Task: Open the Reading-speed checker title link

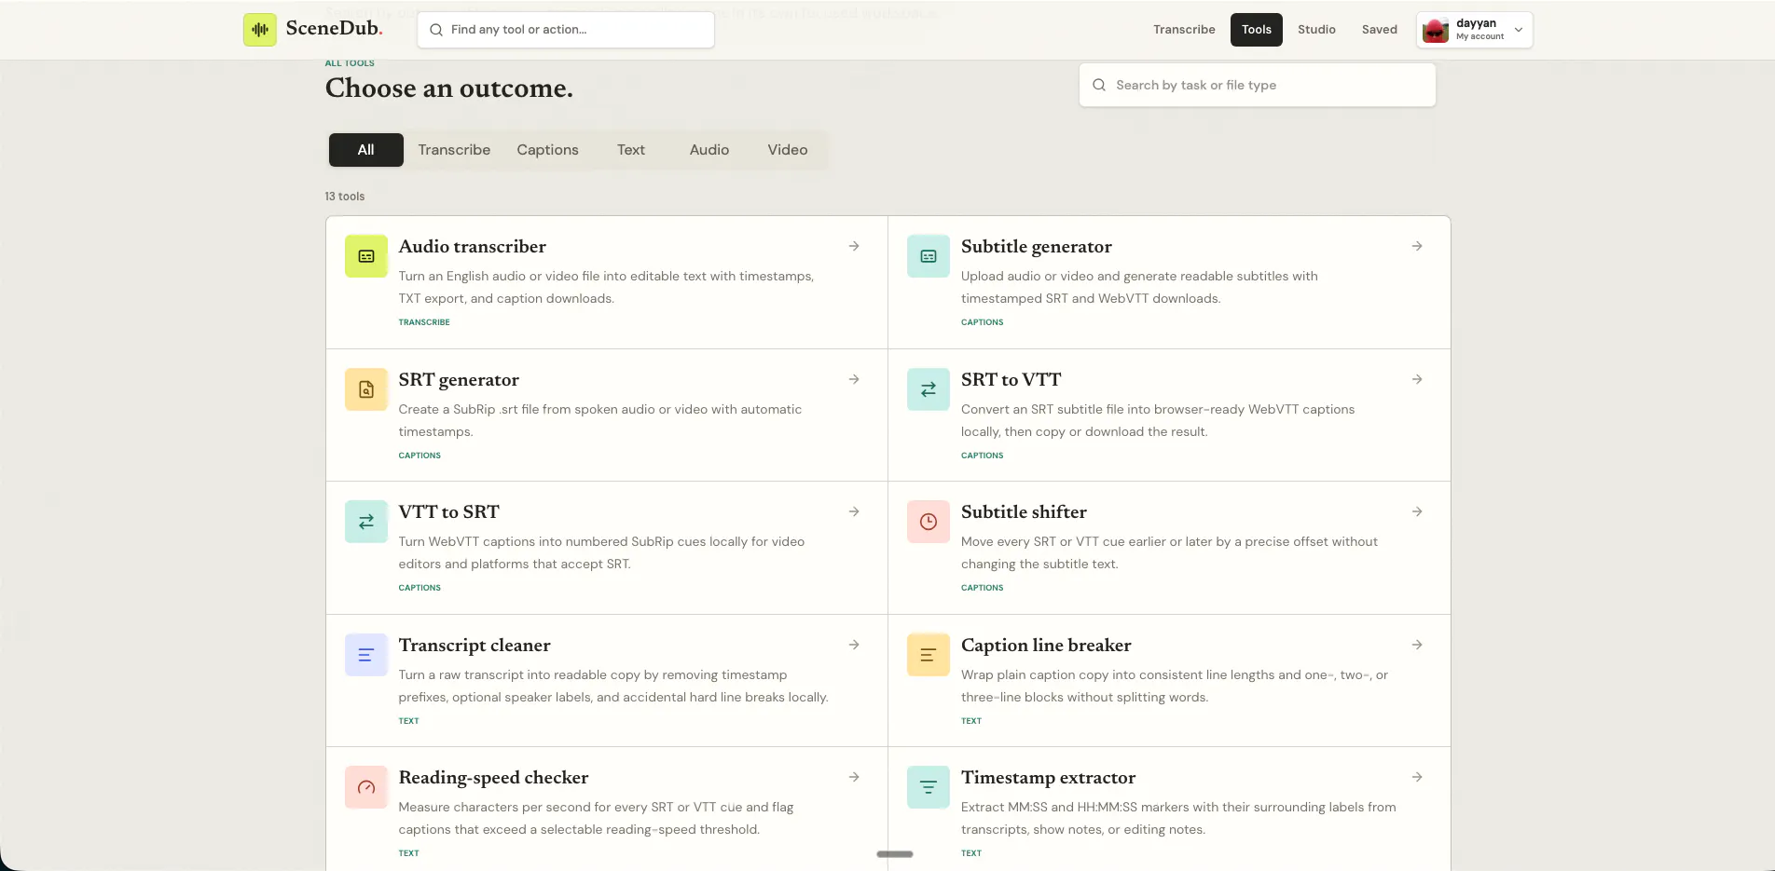Action: [x=493, y=778]
